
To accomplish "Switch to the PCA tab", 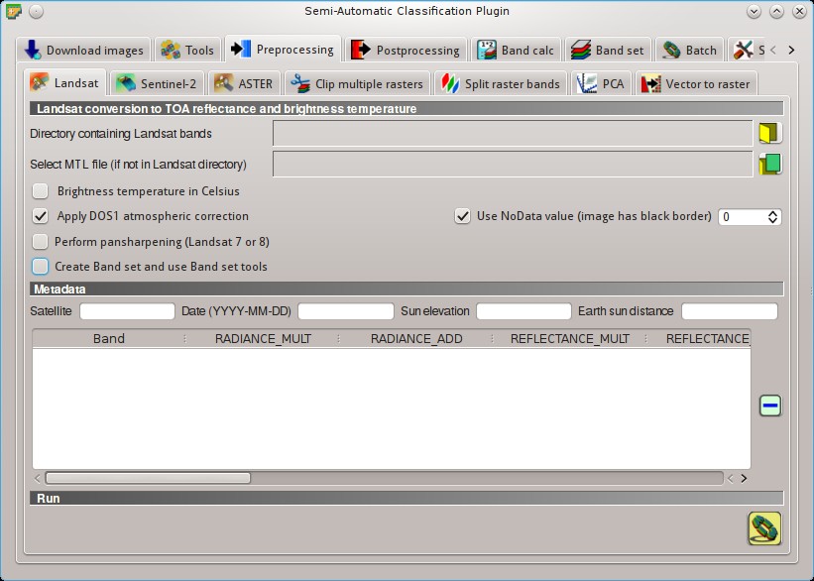I will coord(601,83).
